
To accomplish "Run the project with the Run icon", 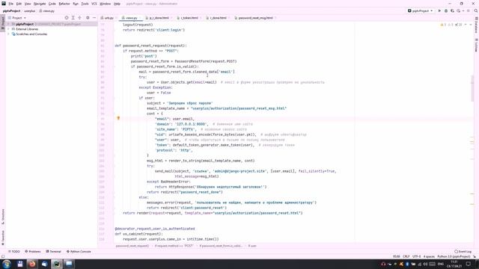I will coord(439,10).
